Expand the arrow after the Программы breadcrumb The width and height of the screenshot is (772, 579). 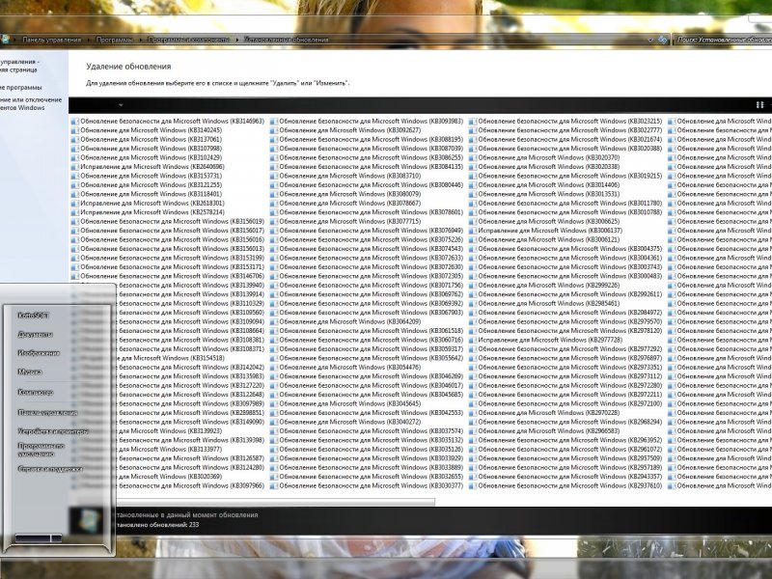140,40
